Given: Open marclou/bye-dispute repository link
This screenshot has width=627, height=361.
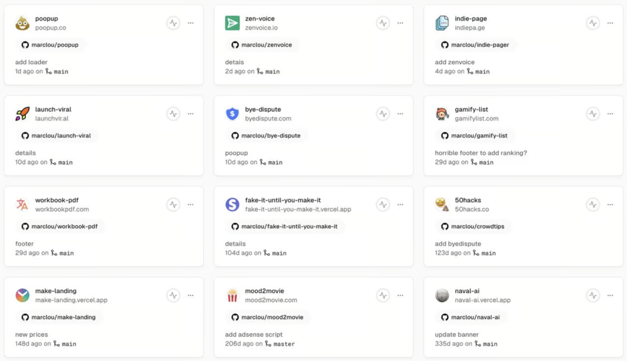Looking at the screenshot, I should point(266,136).
